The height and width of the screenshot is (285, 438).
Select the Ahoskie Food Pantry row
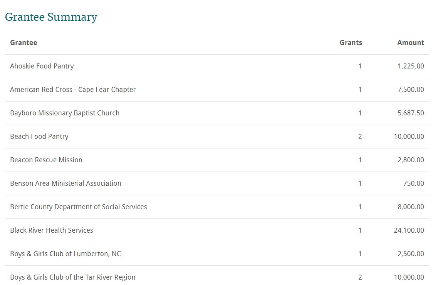point(217,66)
